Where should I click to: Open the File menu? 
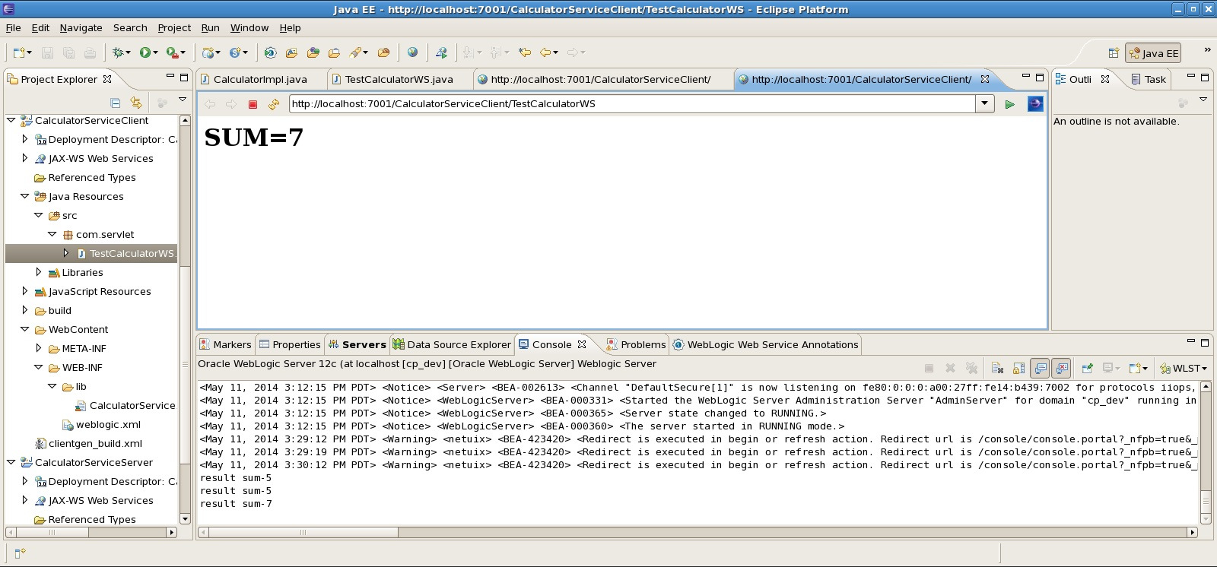pos(14,27)
